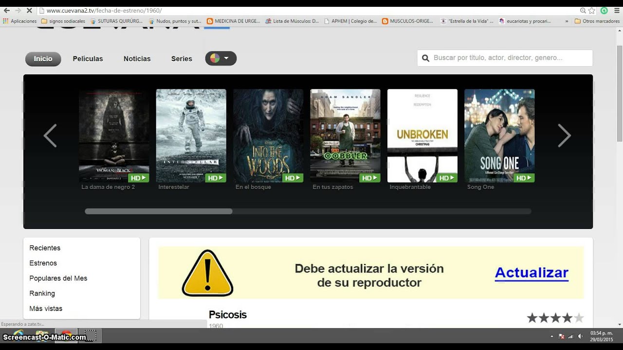Open Ranking in sidebar
The height and width of the screenshot is (350, 623).
click(x=42, y=293)
